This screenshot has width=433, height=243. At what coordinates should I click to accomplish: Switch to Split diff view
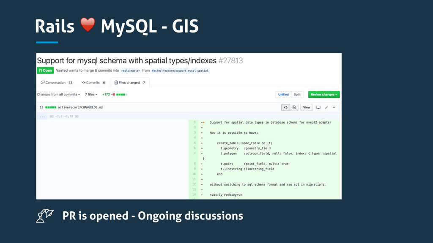point(297,94)
